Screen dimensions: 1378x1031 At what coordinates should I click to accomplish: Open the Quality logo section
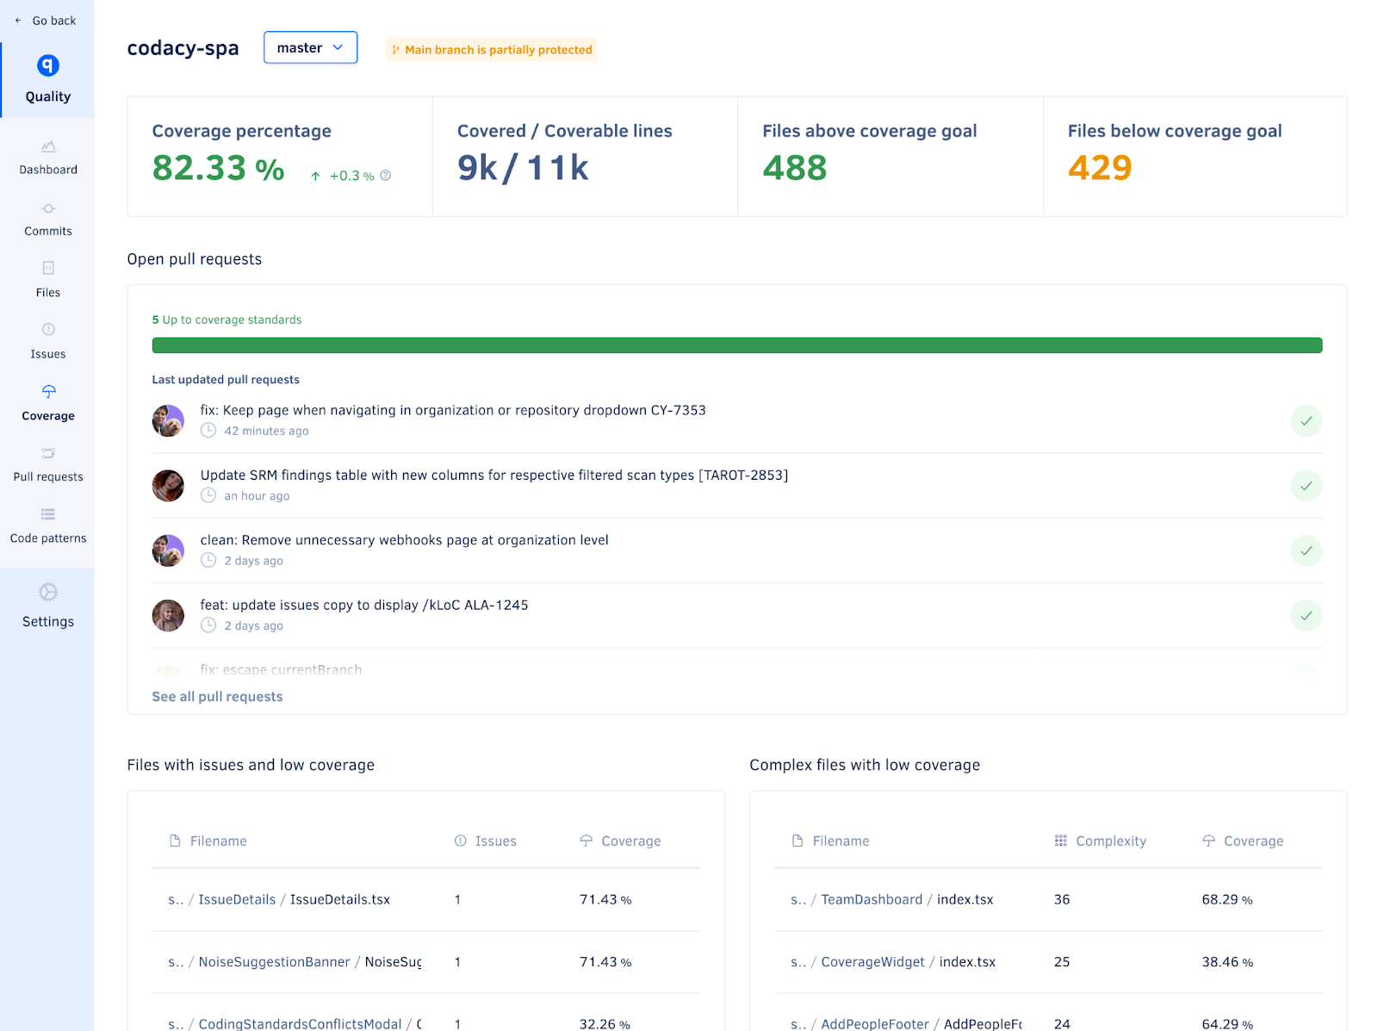pyautogui.click(x=48, y=80)
